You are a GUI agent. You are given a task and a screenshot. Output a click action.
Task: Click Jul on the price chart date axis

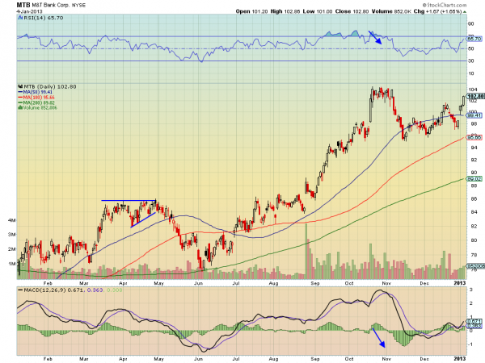click(x=236, y=283)
